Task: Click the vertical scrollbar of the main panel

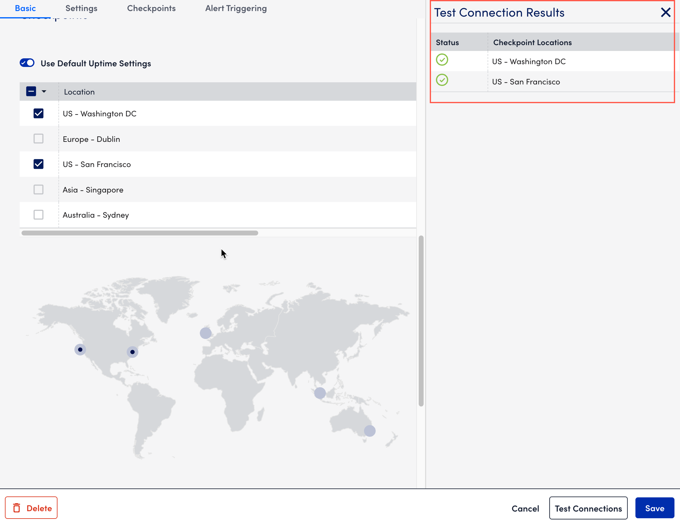Action: 421,321
